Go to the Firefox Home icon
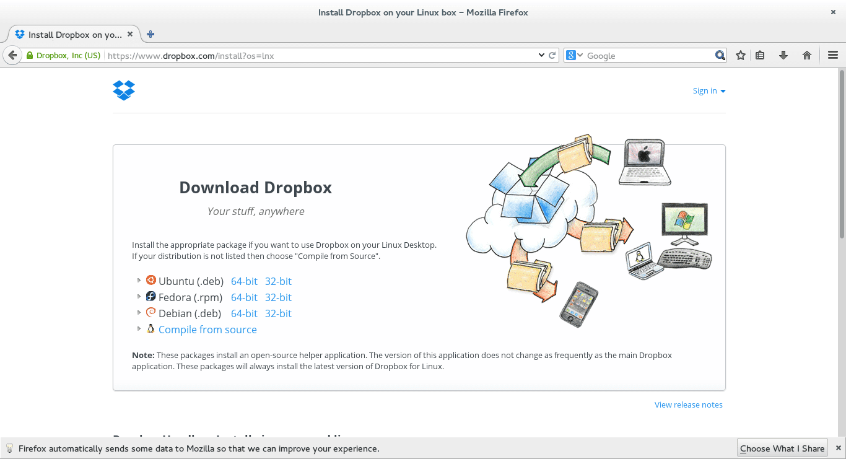This screenshot has height=459, width=846. click(x=807, y=55)
